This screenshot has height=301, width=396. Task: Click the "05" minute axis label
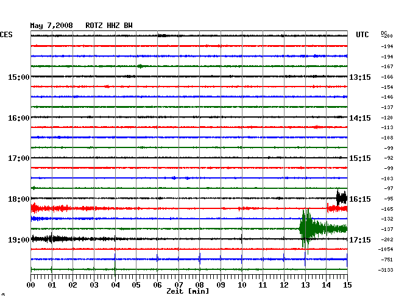click(136, 285)
